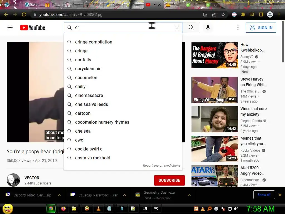Pick "cookie swirl c" suggestion
This screenshot has height=214, width=285.
(123, 149)
